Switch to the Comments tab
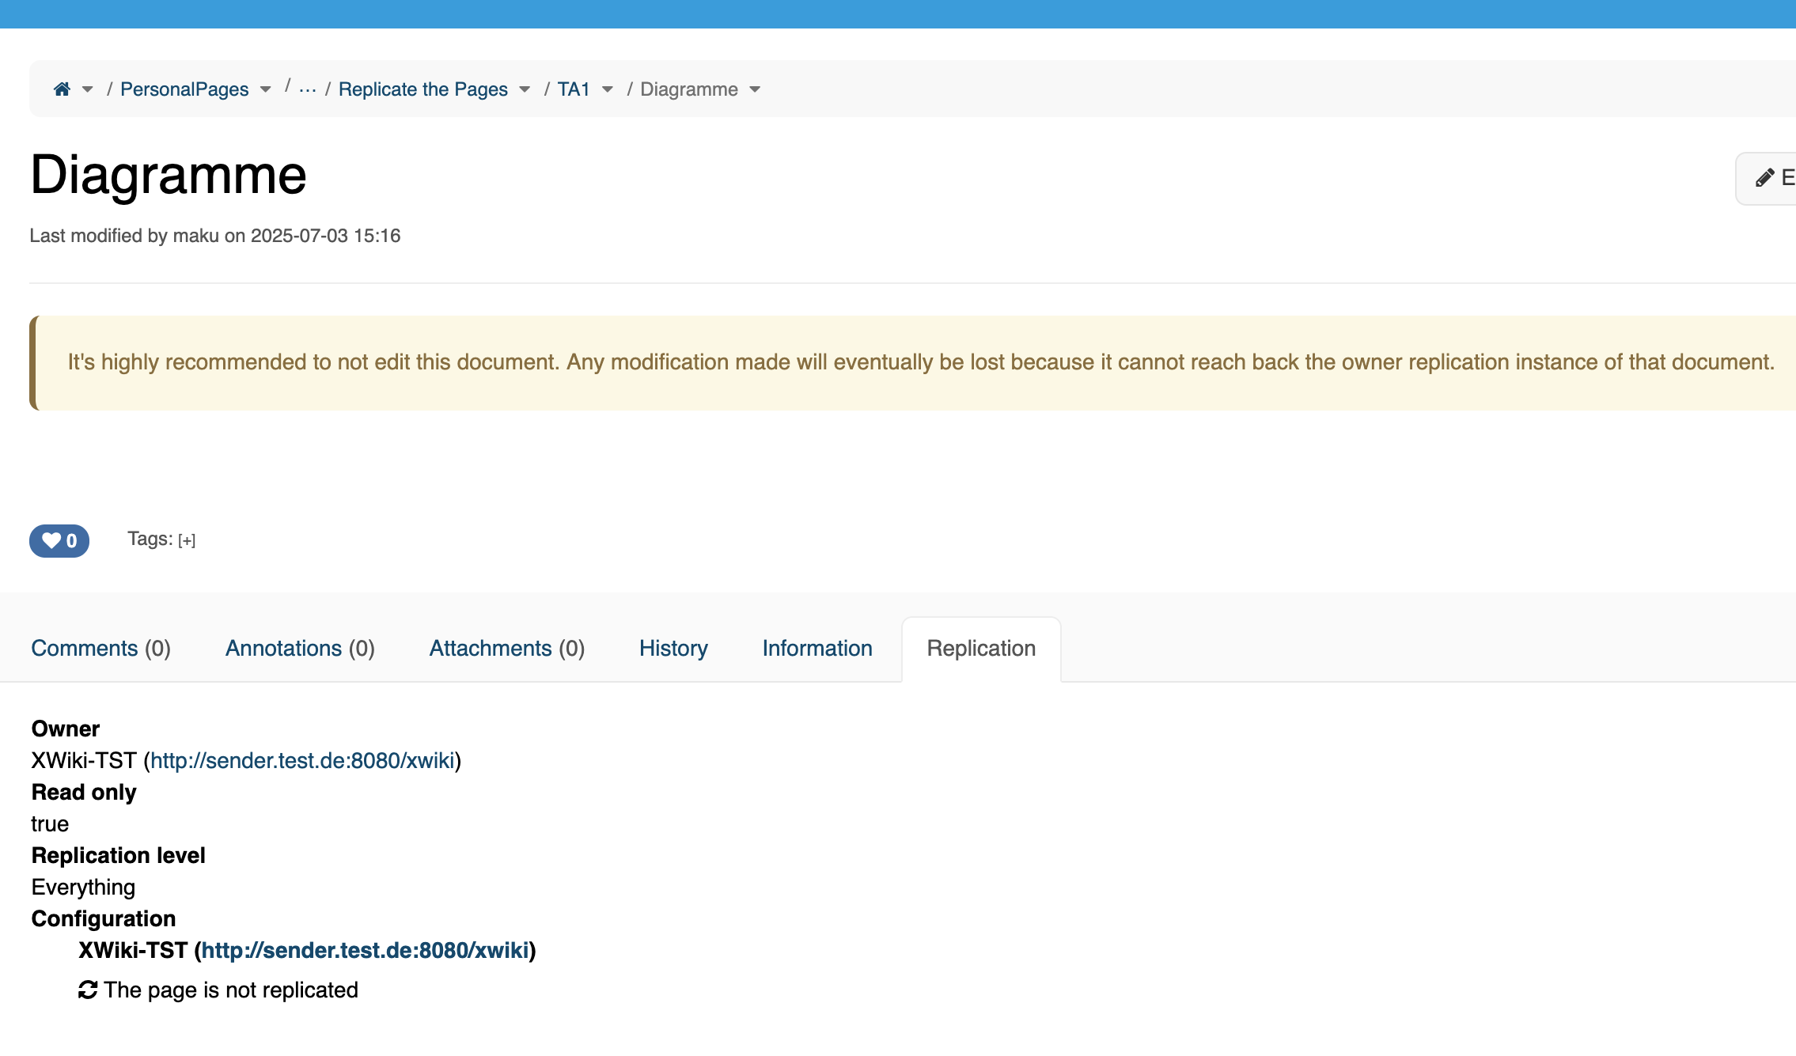The image size is (1796, 1056). tap(100, 648)
